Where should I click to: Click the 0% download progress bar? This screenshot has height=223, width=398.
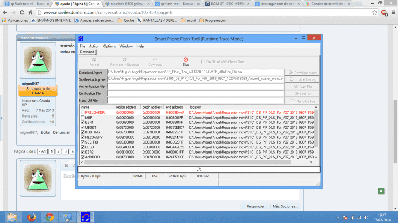[x=199, y=170]
